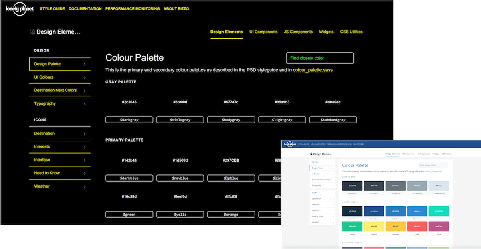Click the #3b444f hex value in the black window

(x=180, y=102)
